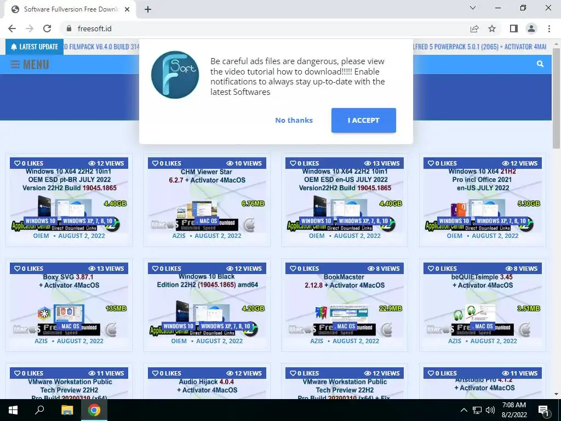Open beQUIETsimple 3.45 post title
The width and height of the screenshot is (561, 421).
[483, 281]
